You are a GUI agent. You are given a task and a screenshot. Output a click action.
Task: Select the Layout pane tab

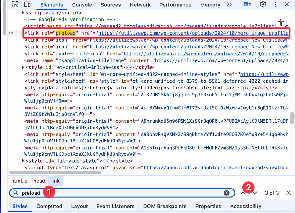coord(79,207)
